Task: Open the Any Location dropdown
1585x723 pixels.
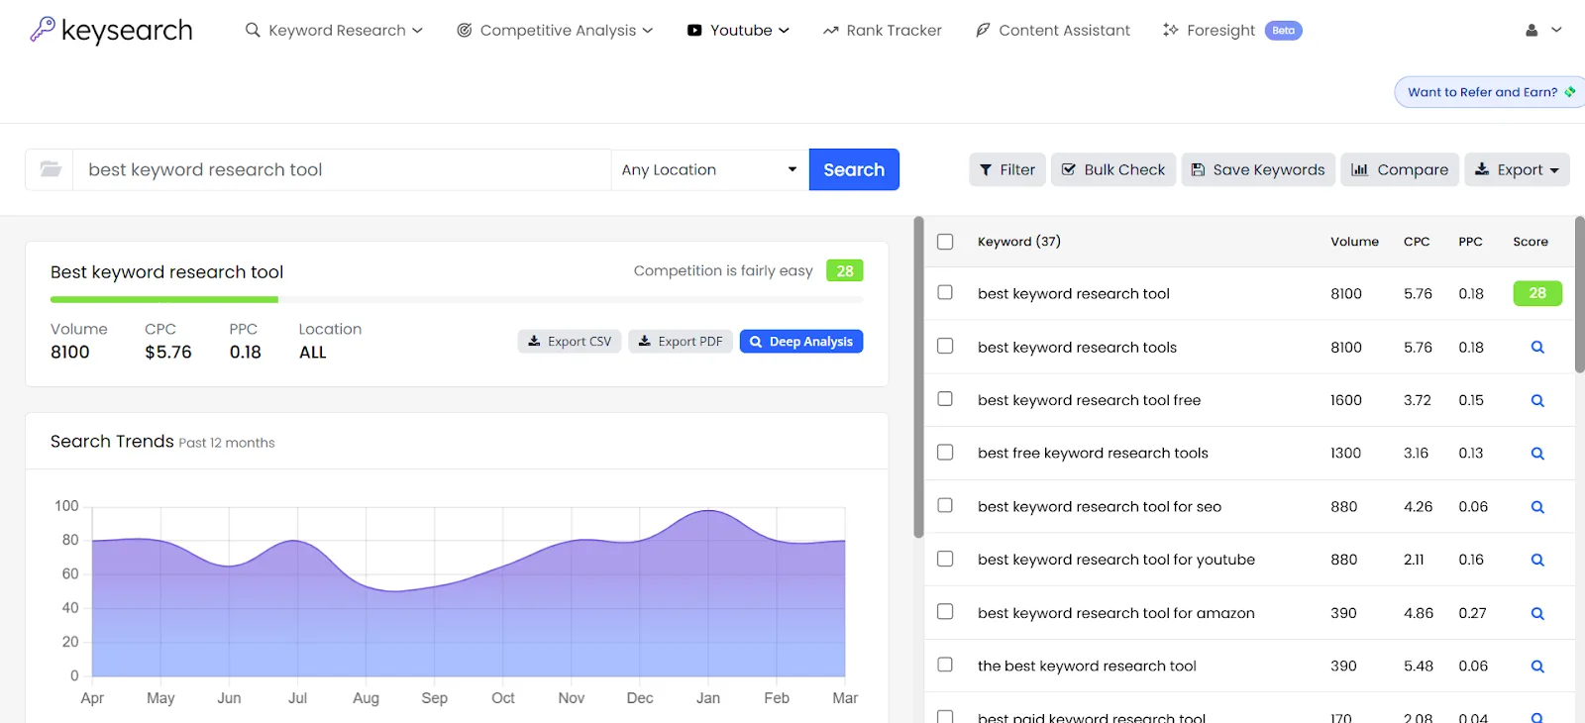Action: coord(709,169)
